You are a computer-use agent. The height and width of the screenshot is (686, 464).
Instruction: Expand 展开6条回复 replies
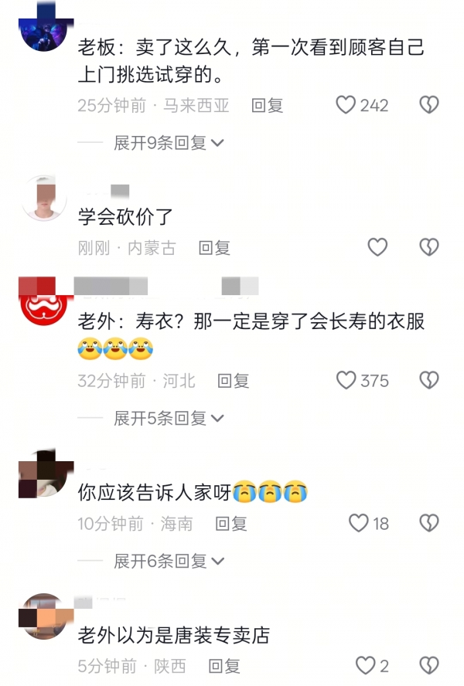169,562
